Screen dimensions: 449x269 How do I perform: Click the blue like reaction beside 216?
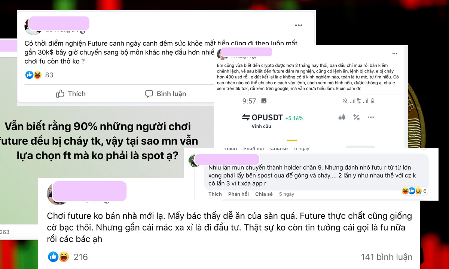pyautogui.click(x=53, y=257)
